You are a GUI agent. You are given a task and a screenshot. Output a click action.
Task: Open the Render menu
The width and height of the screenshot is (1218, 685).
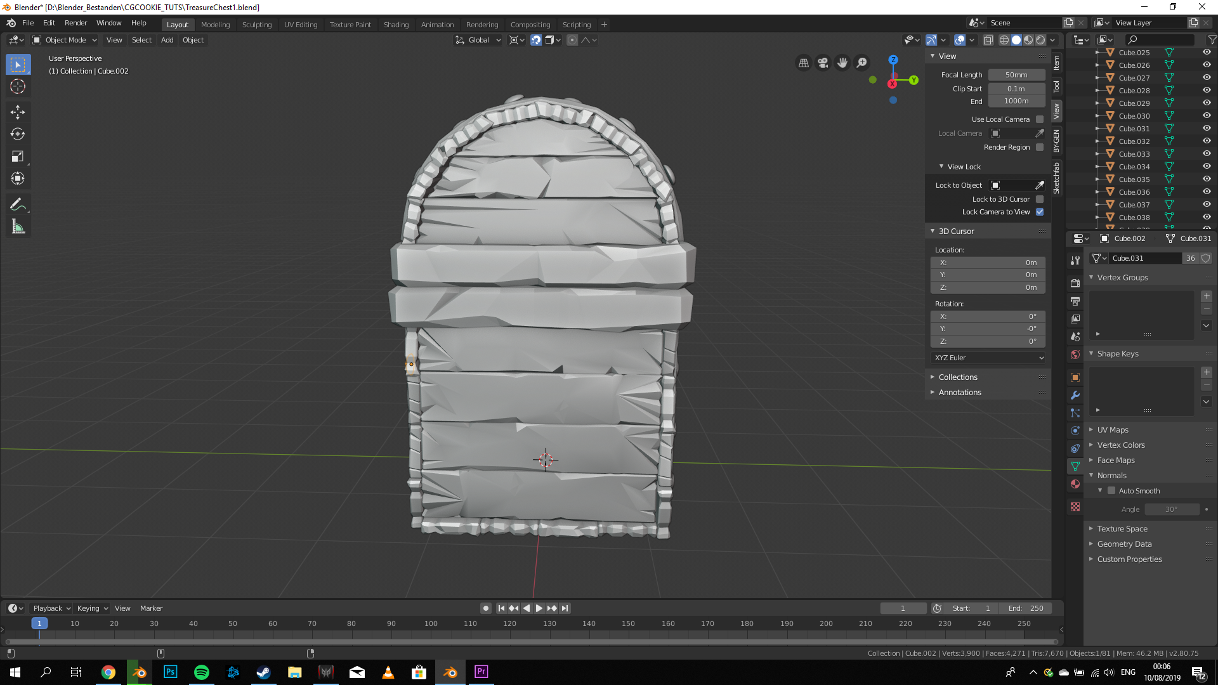(75, 23)
